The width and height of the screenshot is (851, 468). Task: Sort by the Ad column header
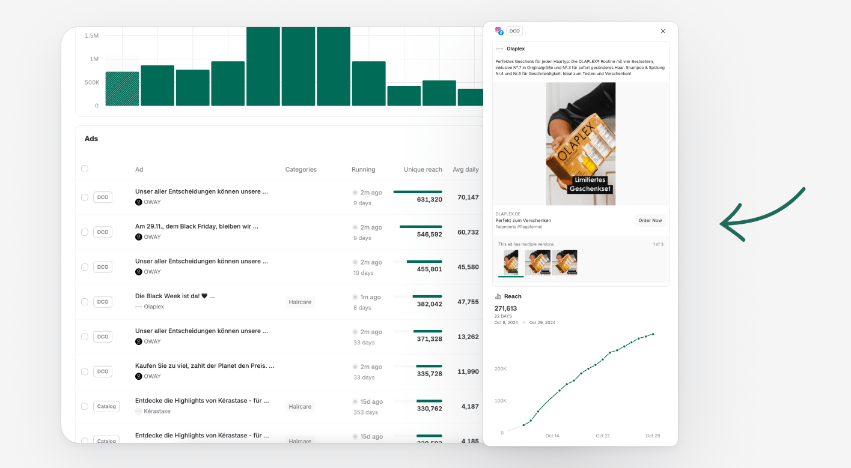click(139, 169)
